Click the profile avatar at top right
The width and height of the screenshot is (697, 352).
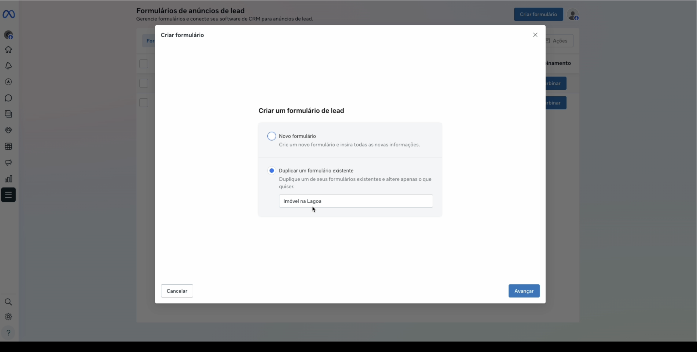click(x=573, y=15)
